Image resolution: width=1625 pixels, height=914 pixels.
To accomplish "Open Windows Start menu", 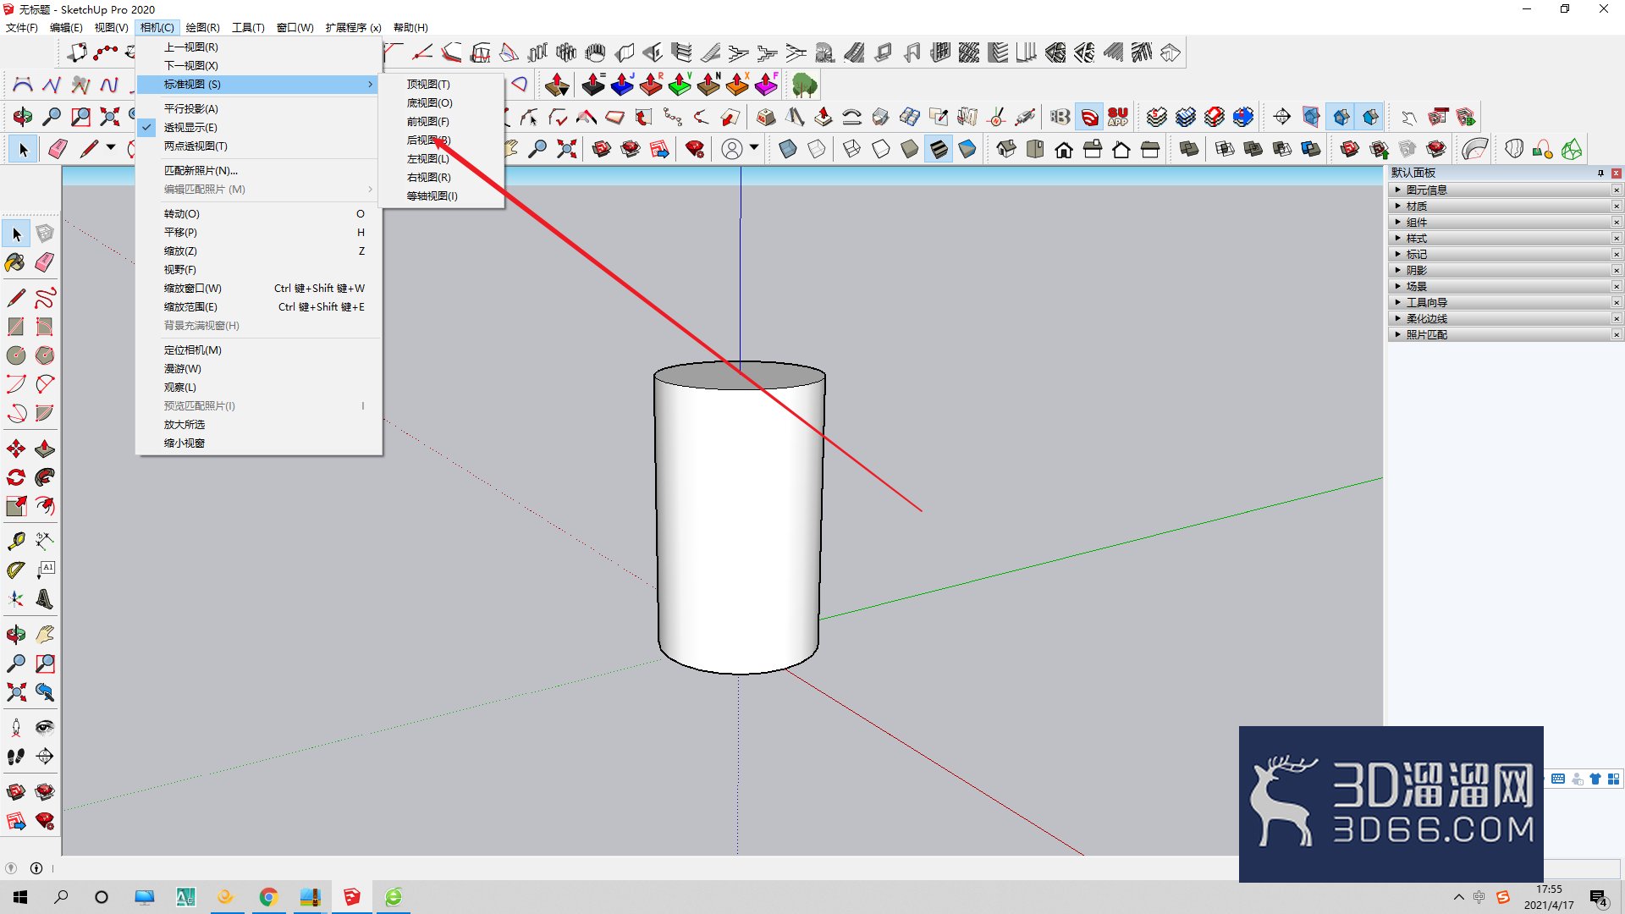I will (20, 897).
